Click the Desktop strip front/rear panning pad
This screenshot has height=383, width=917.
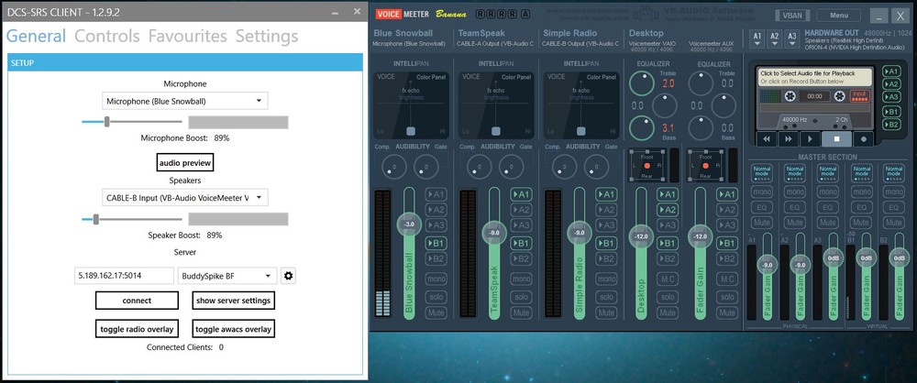(646, 166)
